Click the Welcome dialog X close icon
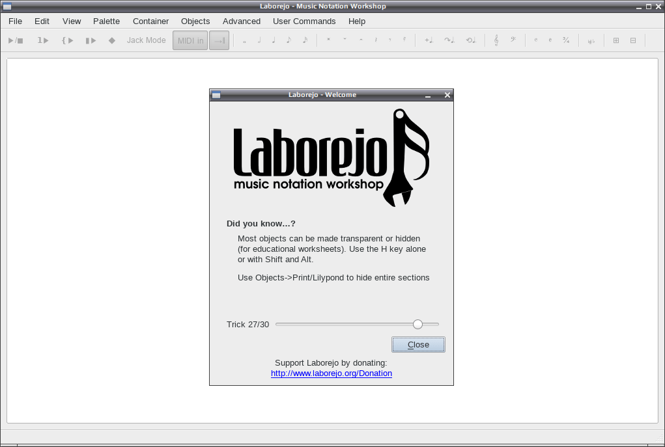The width and height of the screenshot is (665, 447). click(447, 95)
